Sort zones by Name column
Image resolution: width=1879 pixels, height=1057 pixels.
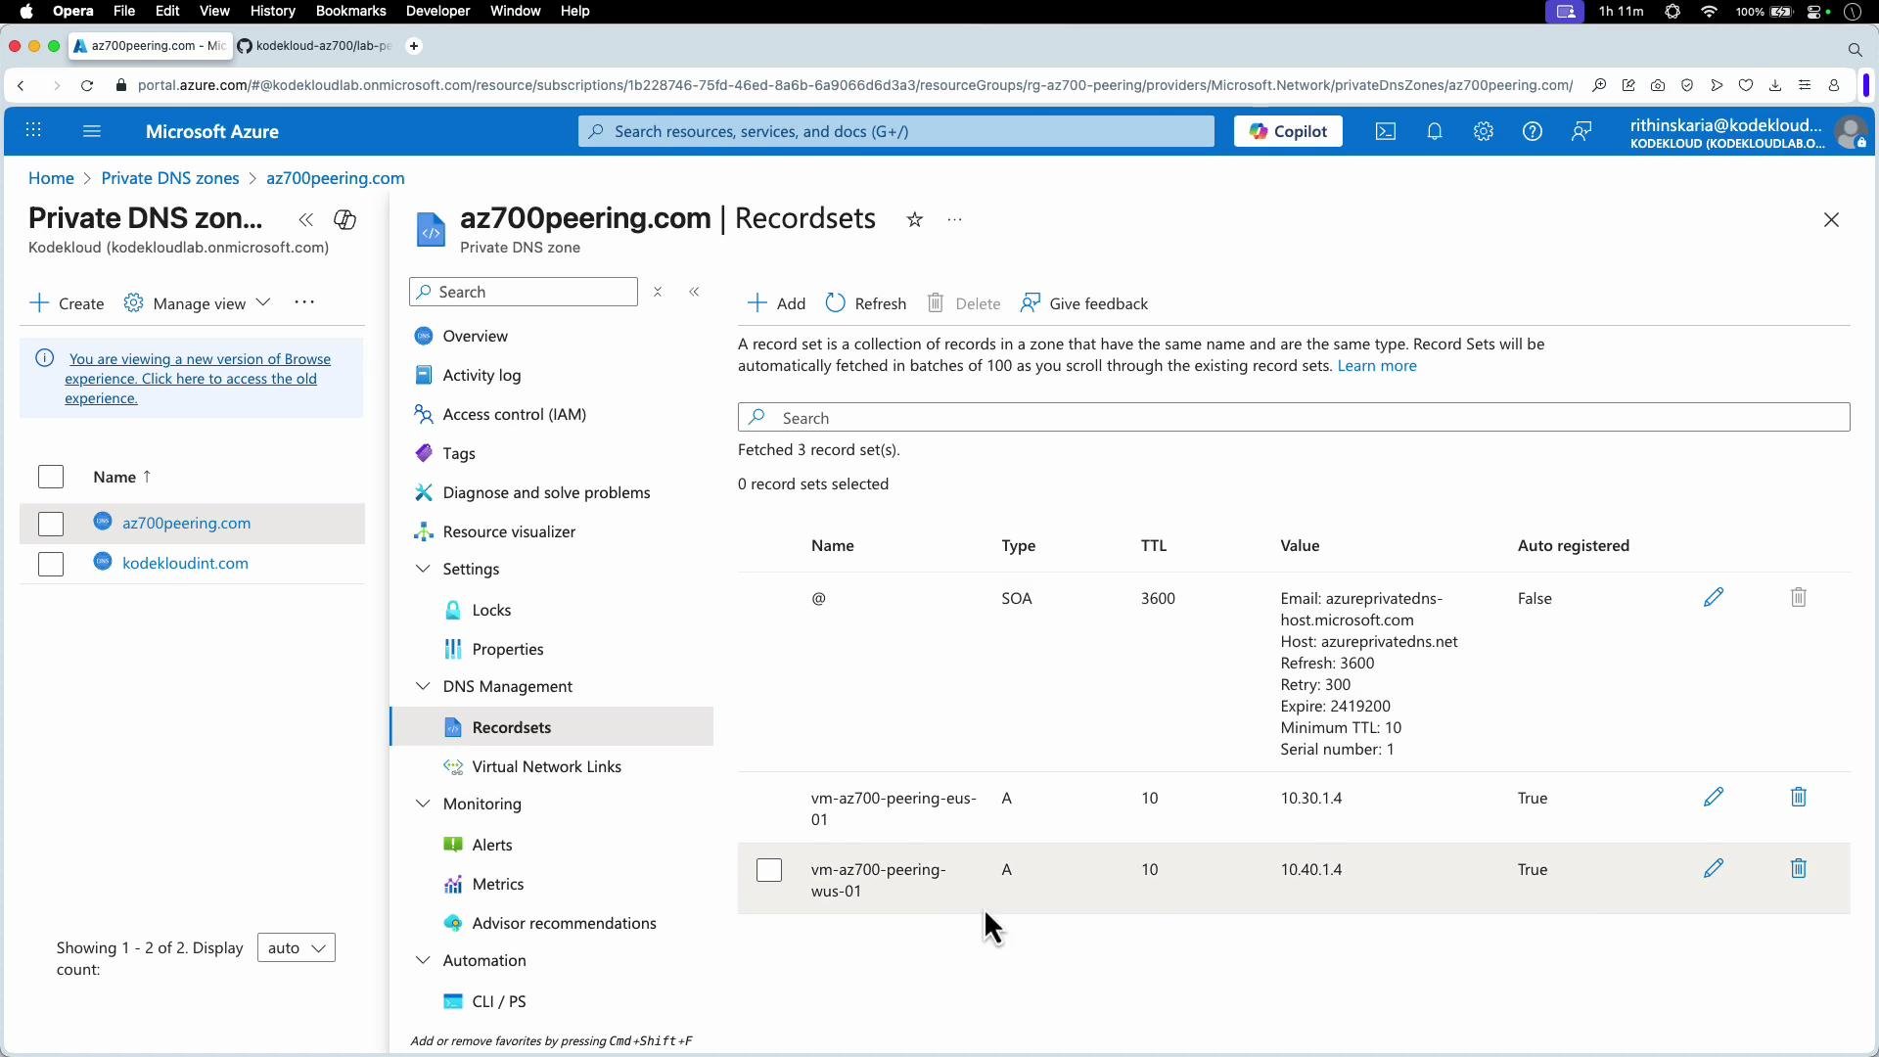[x=121, y=477]
